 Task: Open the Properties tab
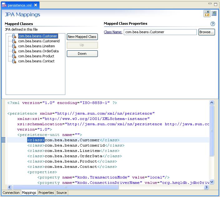(46, 193)
